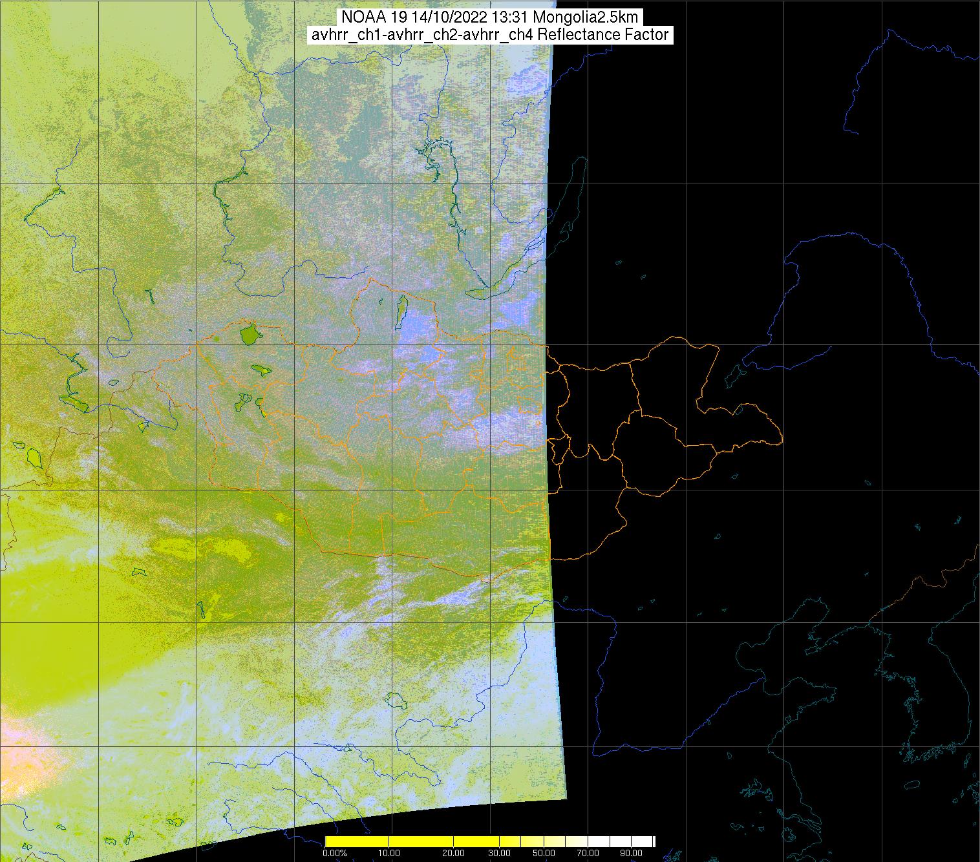Click the '10.00' colorbar label
Viewport: 980px width, 862px height.
389,854
